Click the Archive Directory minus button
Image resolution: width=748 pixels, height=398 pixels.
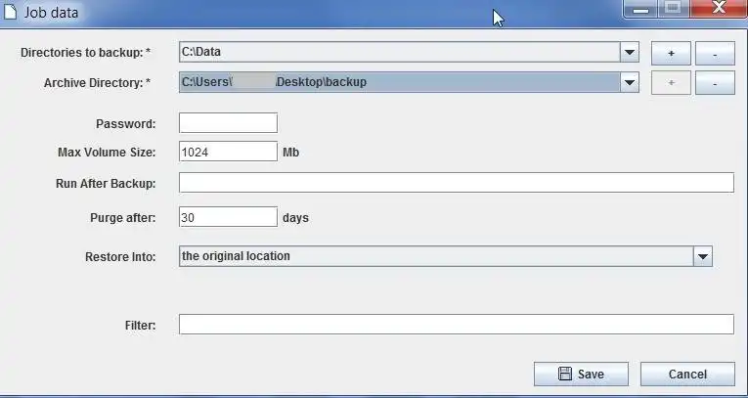(x=715, y=83)
